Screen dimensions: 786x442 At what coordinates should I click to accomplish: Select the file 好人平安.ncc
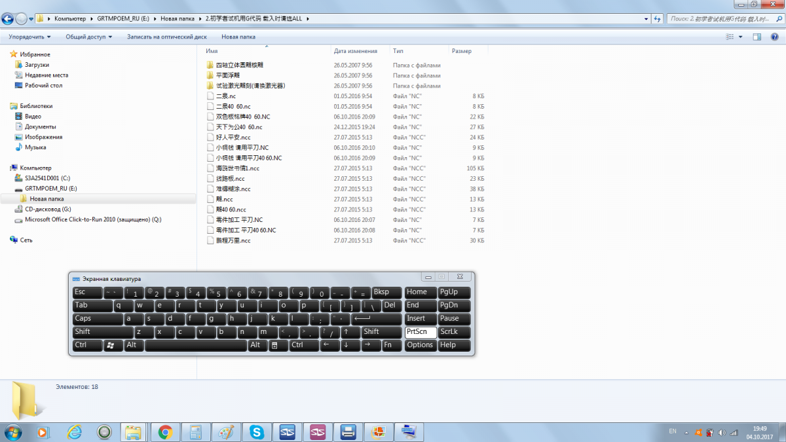click(x=233, y=138)
